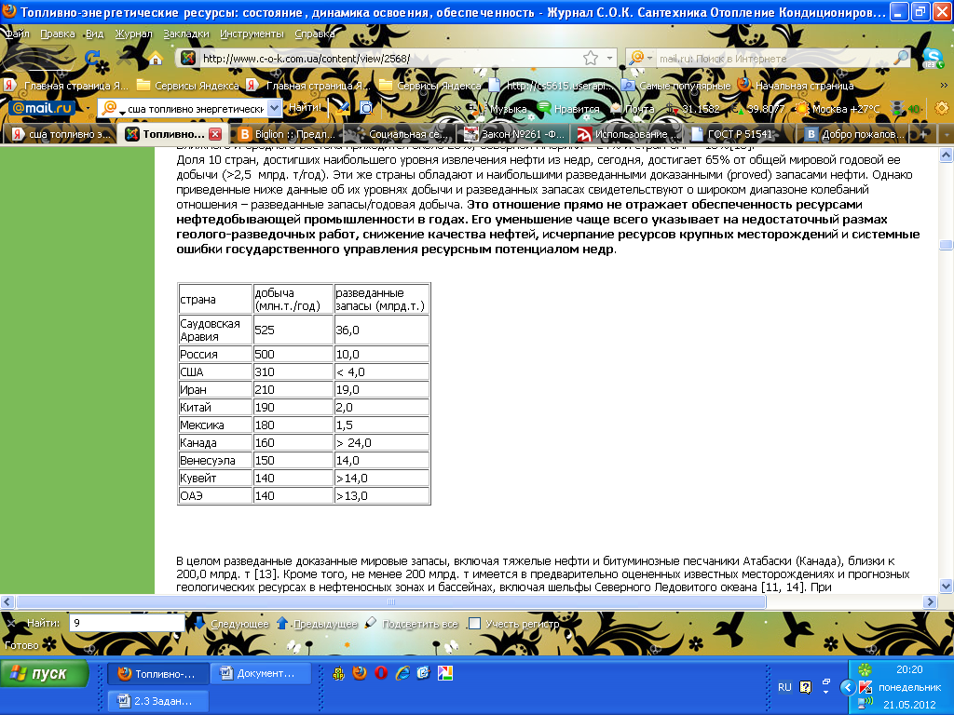Click the Саудовская Аравия table cell
The image size is (954, 715).
point(215,331)
